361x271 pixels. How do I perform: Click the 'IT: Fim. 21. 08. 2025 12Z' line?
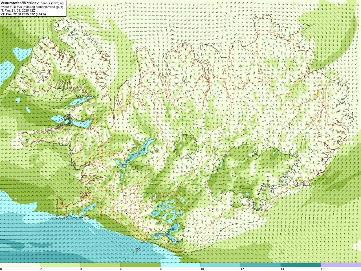18,10
